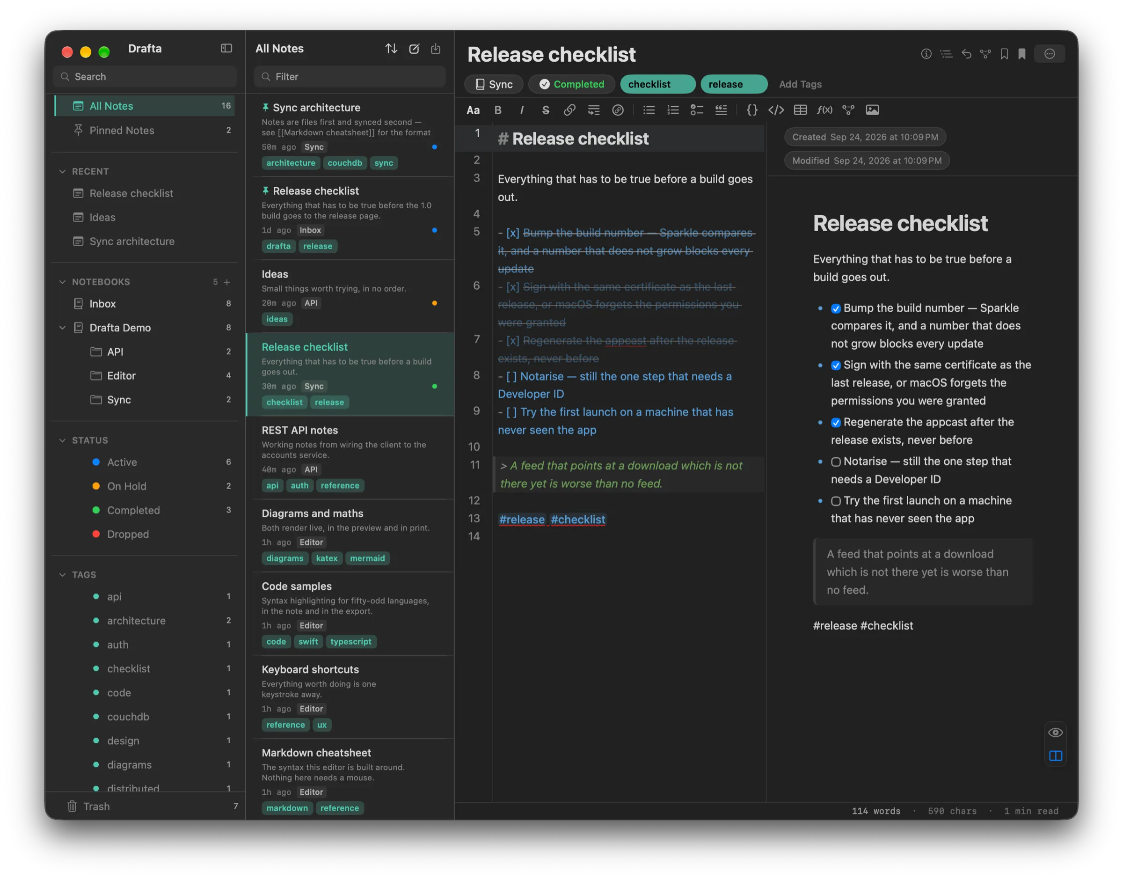Create a new note with compose icon
The image size is (1123, 879).
(414, 48)
